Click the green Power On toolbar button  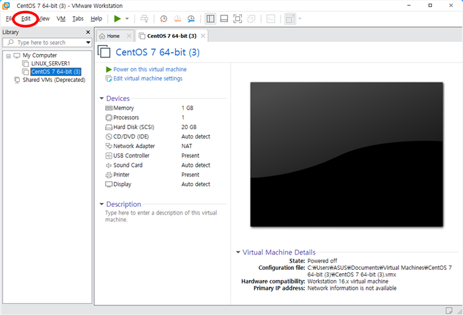117,19
